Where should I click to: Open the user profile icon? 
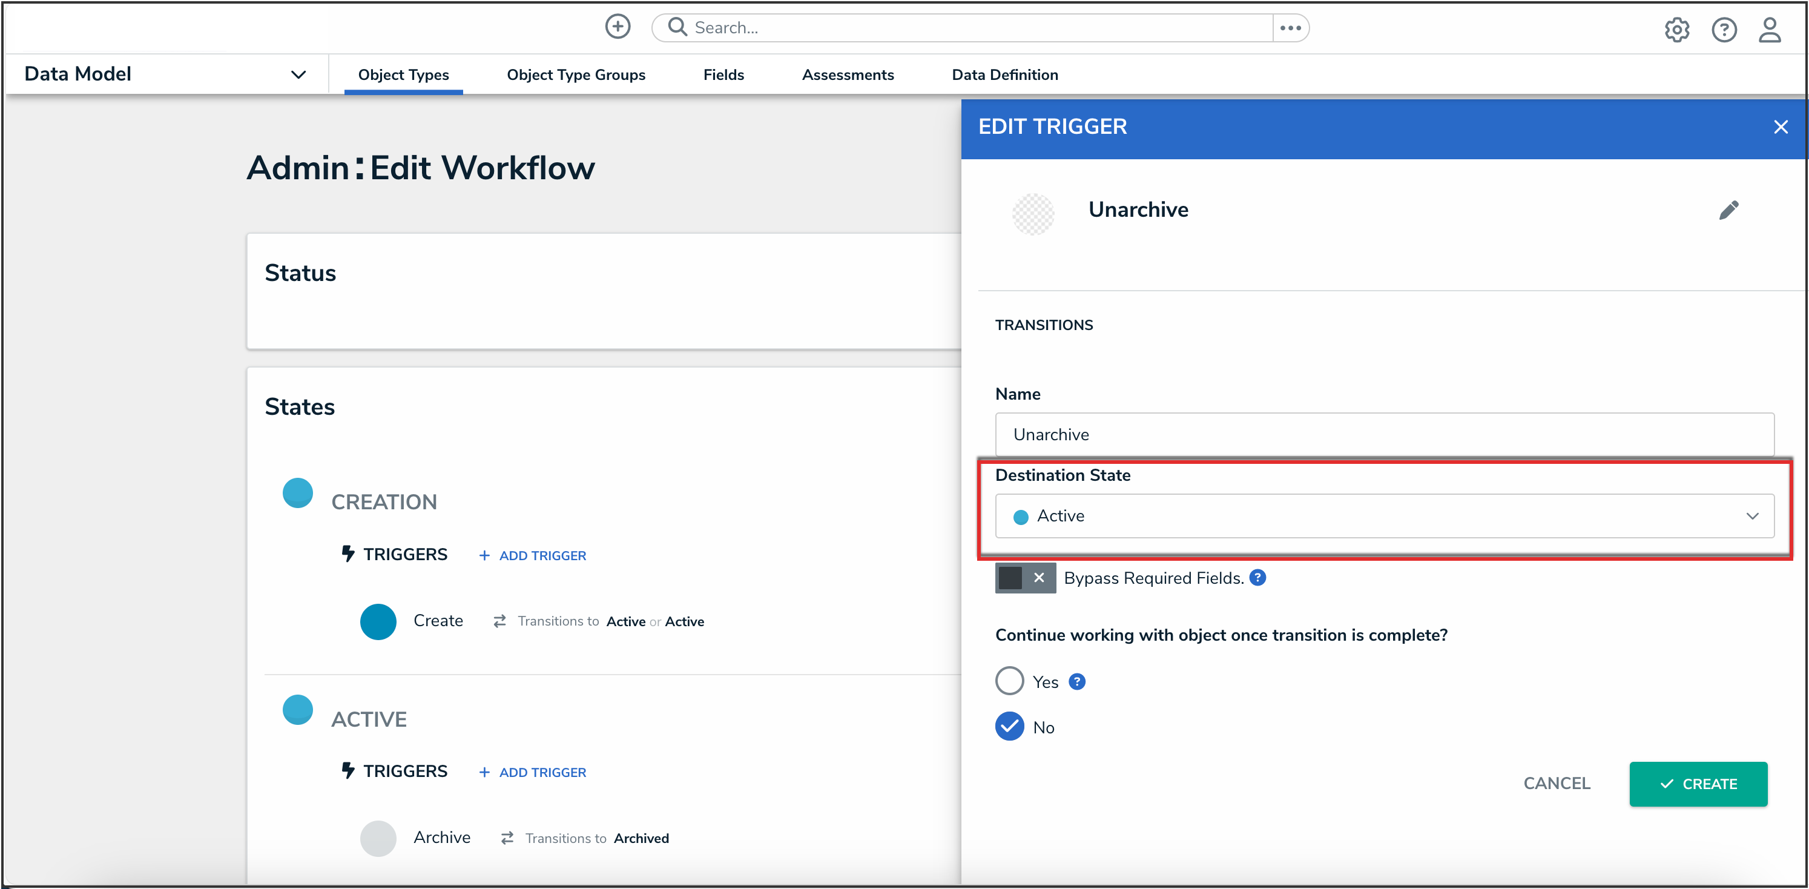1769,30
